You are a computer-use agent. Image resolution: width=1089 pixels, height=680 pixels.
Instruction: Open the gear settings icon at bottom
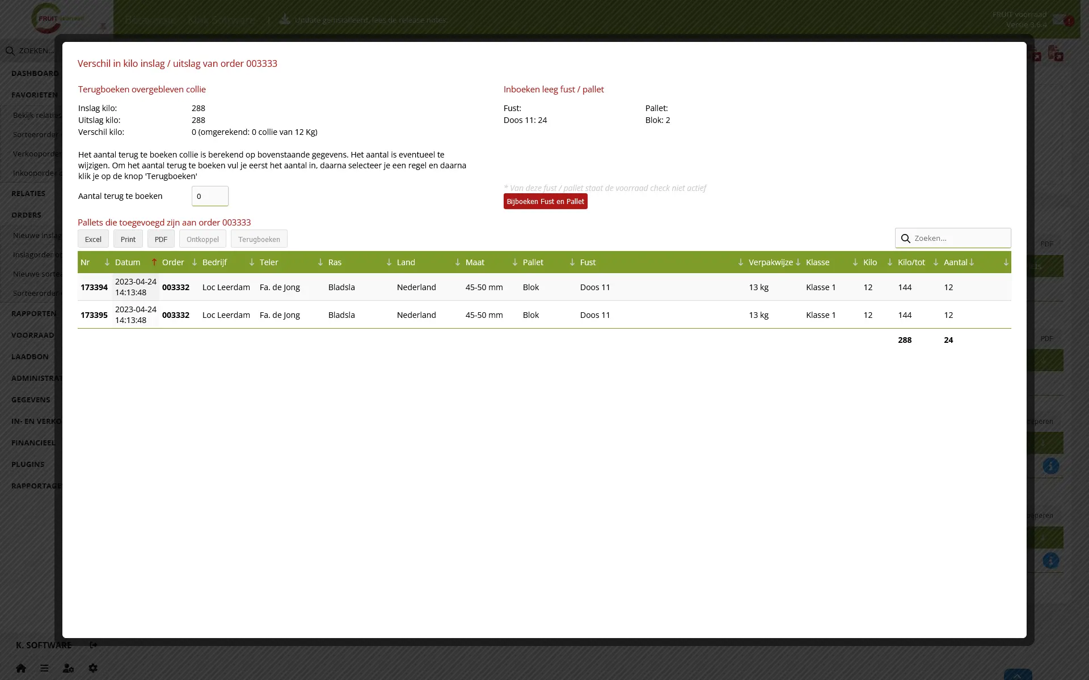pyautogui.click(x=93, y=668)
